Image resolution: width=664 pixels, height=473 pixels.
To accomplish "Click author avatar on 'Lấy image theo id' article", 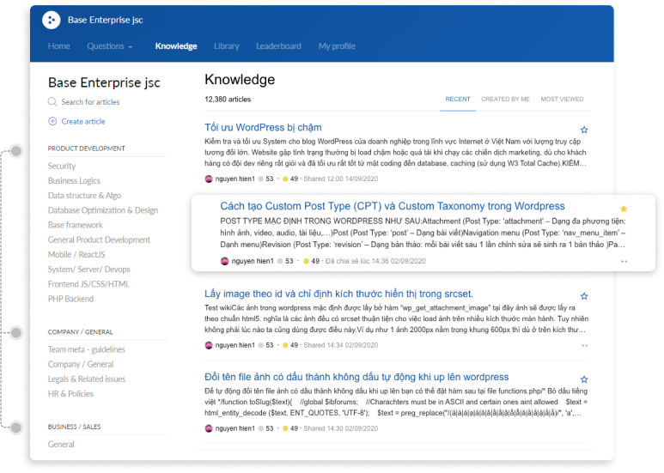I will point(209,345).
